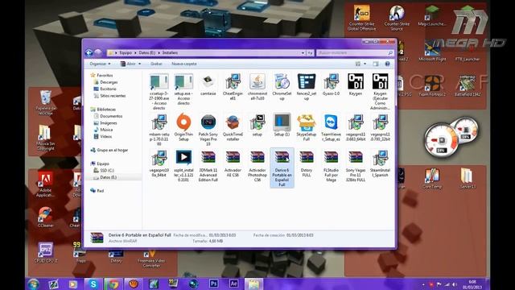Select the ChromeSetup installer icon

282,87
